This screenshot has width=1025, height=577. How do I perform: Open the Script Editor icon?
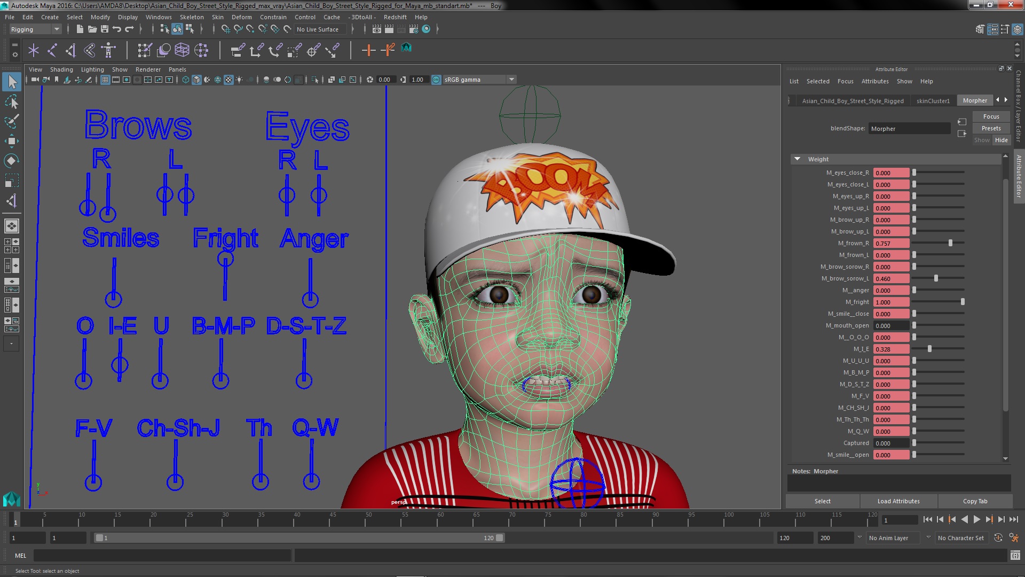[1015, 556]
